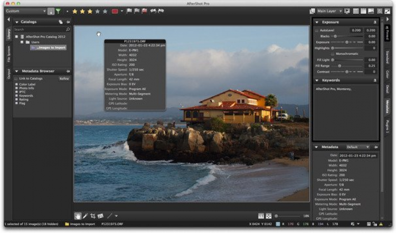
Task: Adjust the Contrast slider handle
Action: (x=347, y=72)
